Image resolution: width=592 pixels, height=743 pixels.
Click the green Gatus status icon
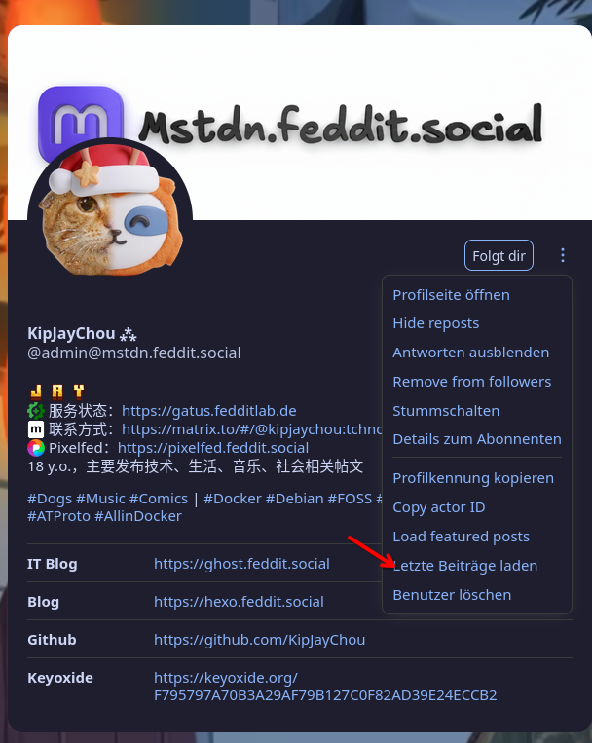(36, 411)
